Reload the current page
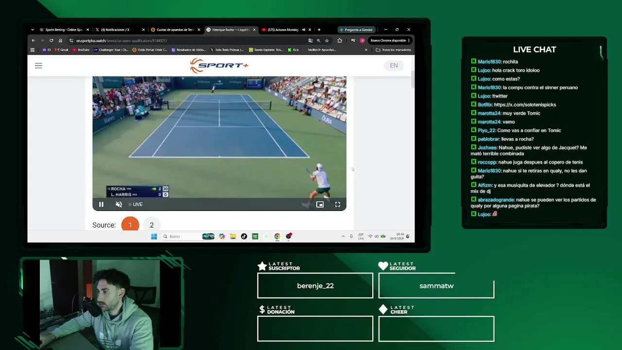 tap(51, 40)
